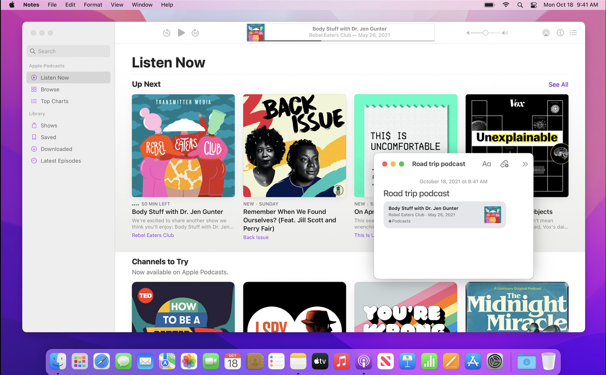
Task: Open Rebel Eaters Club artwork
Action: click(x=183, y=146)
